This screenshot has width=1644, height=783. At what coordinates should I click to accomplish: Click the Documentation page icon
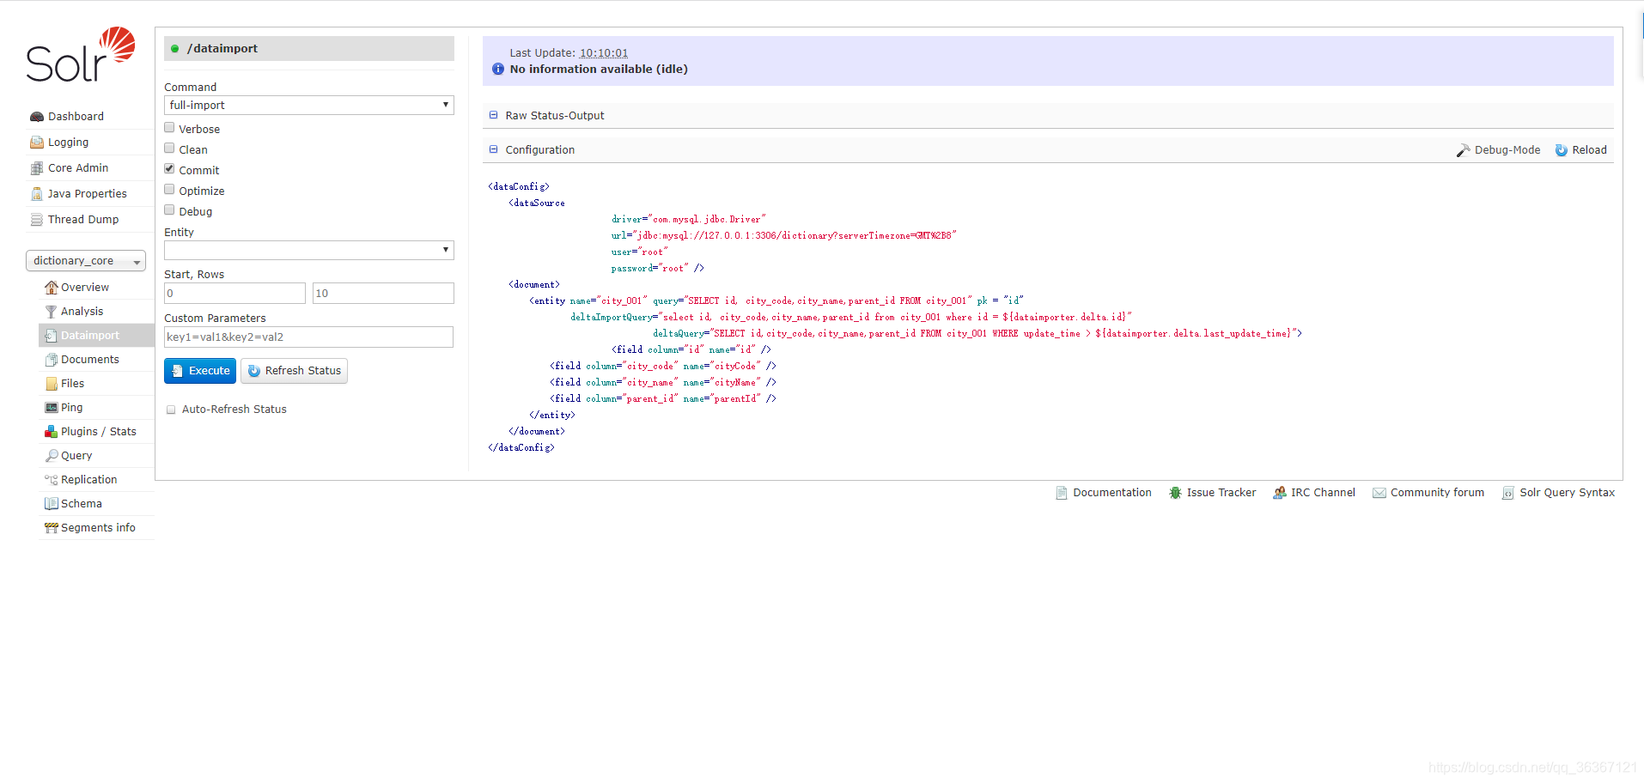click(x=1062, y=493)
